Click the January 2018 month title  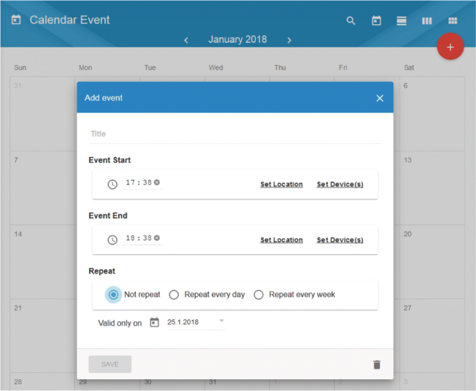pyautogui.click(x=238, y=40)
